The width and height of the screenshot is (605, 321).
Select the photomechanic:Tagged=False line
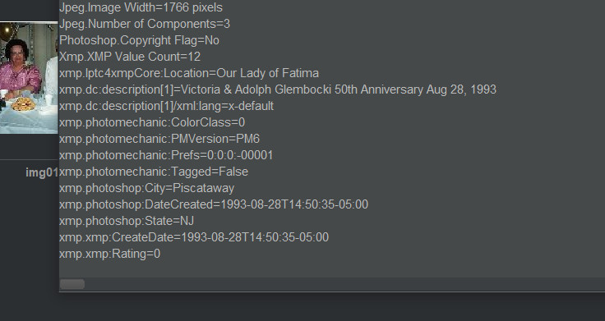point(154,172)
